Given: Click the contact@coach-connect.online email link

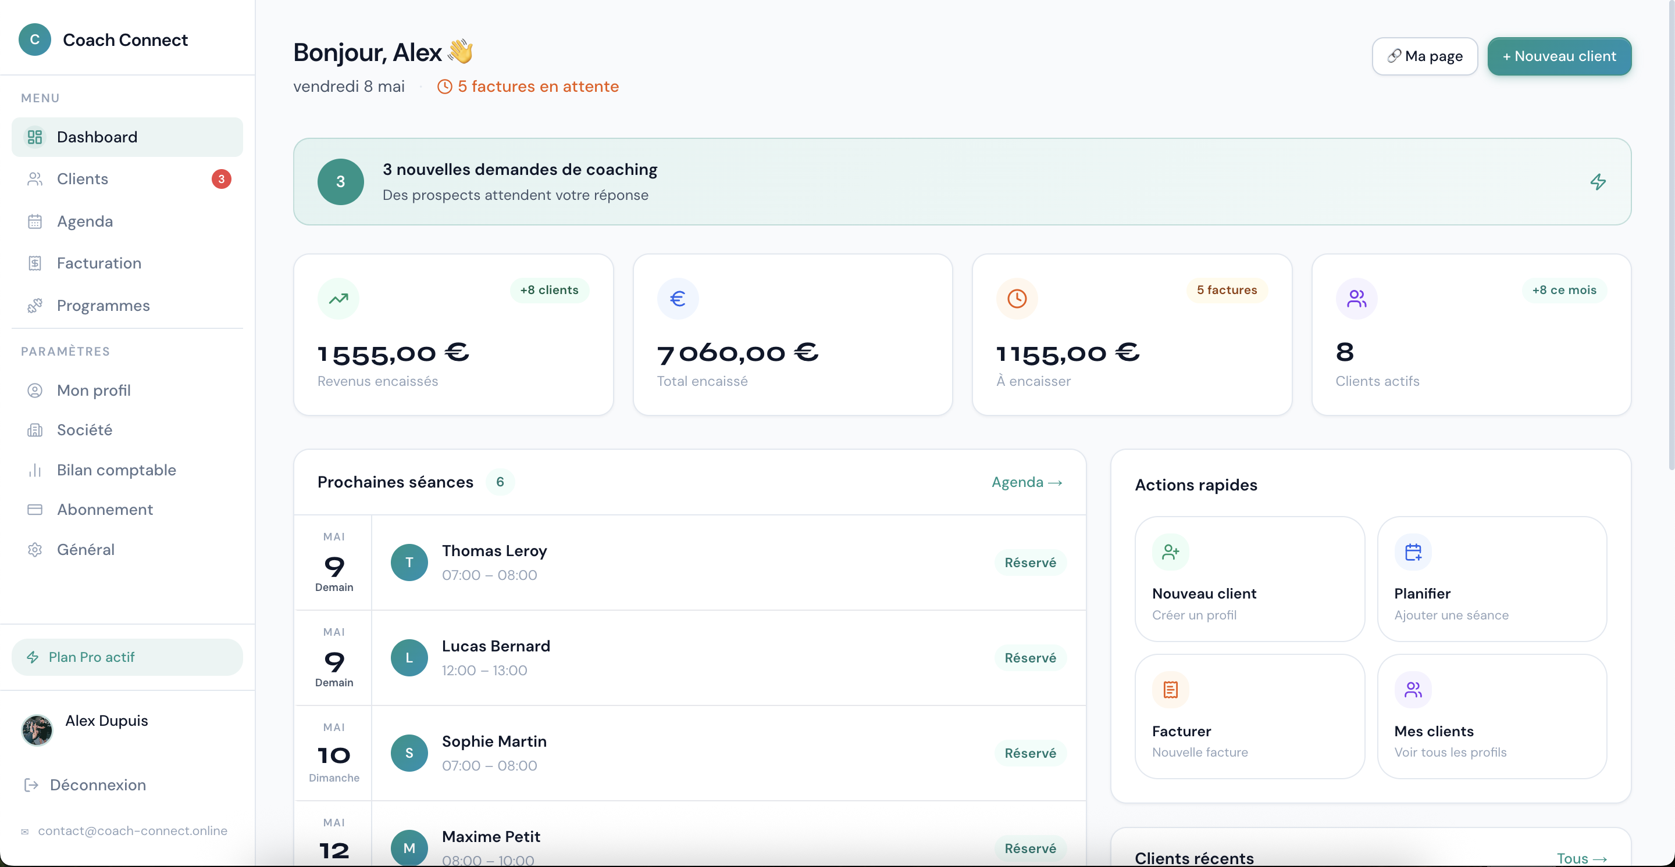Looking at the screenshot, I should tap(133, 830).
